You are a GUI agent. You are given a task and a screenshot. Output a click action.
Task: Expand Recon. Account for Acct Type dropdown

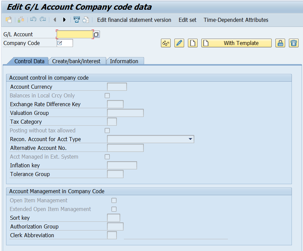pos(190,139)
